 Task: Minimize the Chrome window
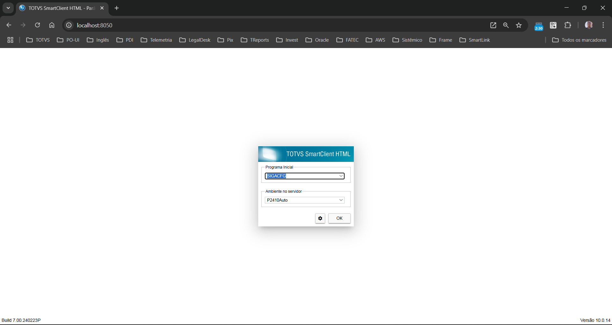point(566,8)
